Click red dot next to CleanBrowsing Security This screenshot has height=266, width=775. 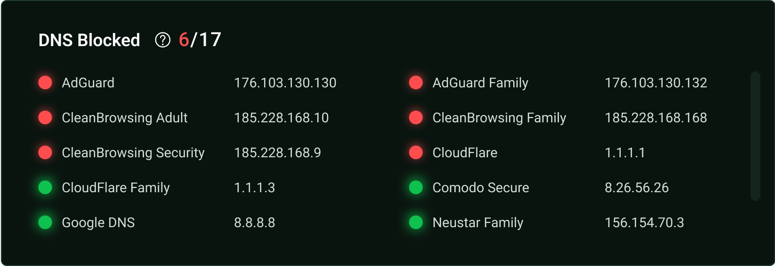coord(45,152)
